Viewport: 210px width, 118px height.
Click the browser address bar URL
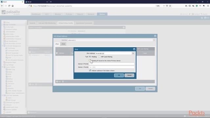52,6
